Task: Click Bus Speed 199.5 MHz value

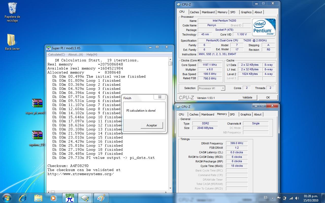Action: (x=210, y=74)
